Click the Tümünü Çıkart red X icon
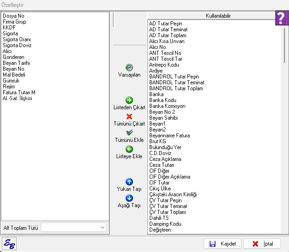The height and width of the screenshot is (252, 289). click(129, 116)
